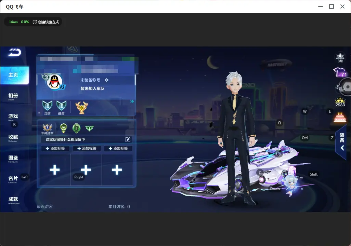
Task: Open the 图鉴 FieldGuide tab
Action: tap(13, 159)
